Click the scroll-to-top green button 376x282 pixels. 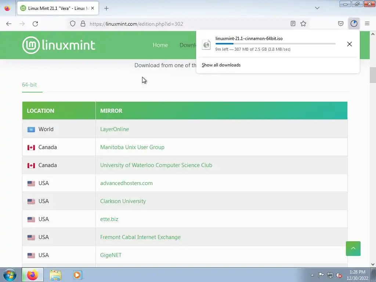click(353, 249)
